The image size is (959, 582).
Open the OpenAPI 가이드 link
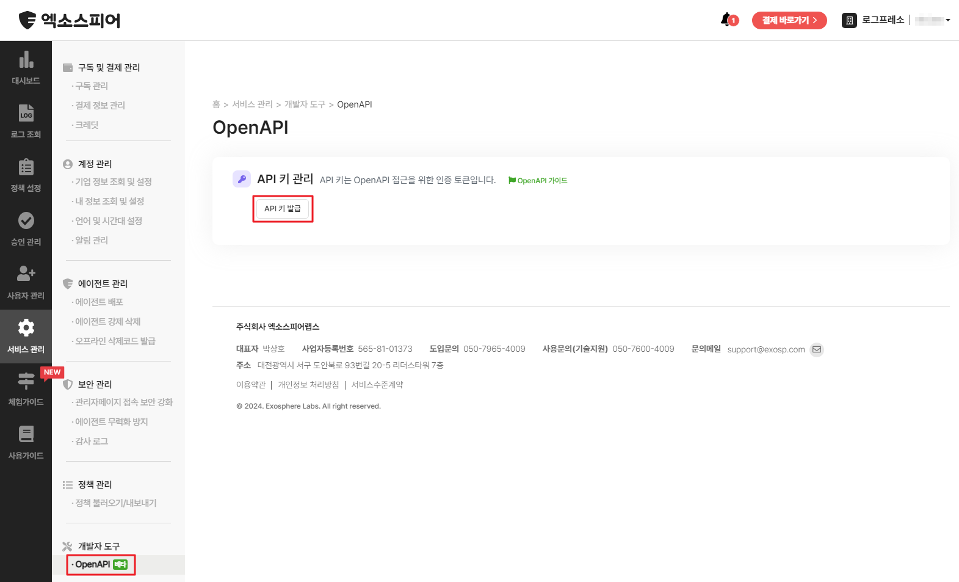pos(538,181)
